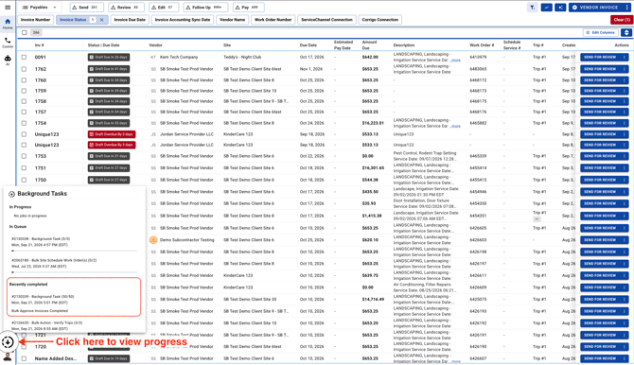Click draft status badge for invoice 1751

pos(109,167)
